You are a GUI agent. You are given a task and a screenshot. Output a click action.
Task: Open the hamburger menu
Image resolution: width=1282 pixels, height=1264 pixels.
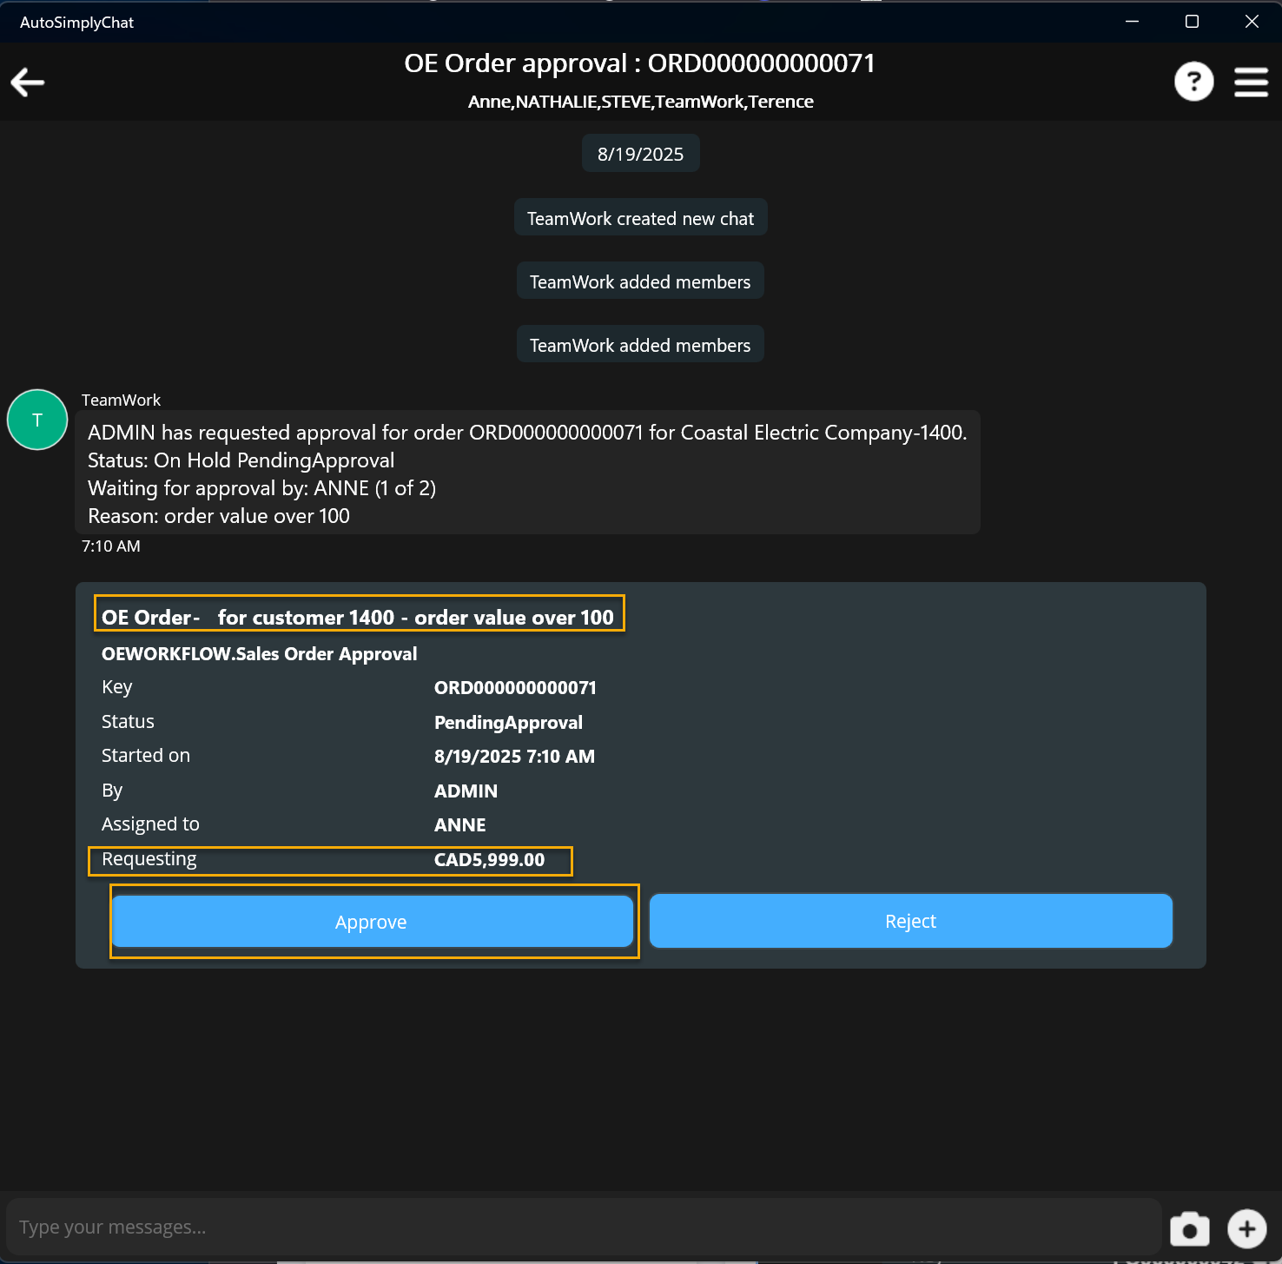coord(1251,83)
